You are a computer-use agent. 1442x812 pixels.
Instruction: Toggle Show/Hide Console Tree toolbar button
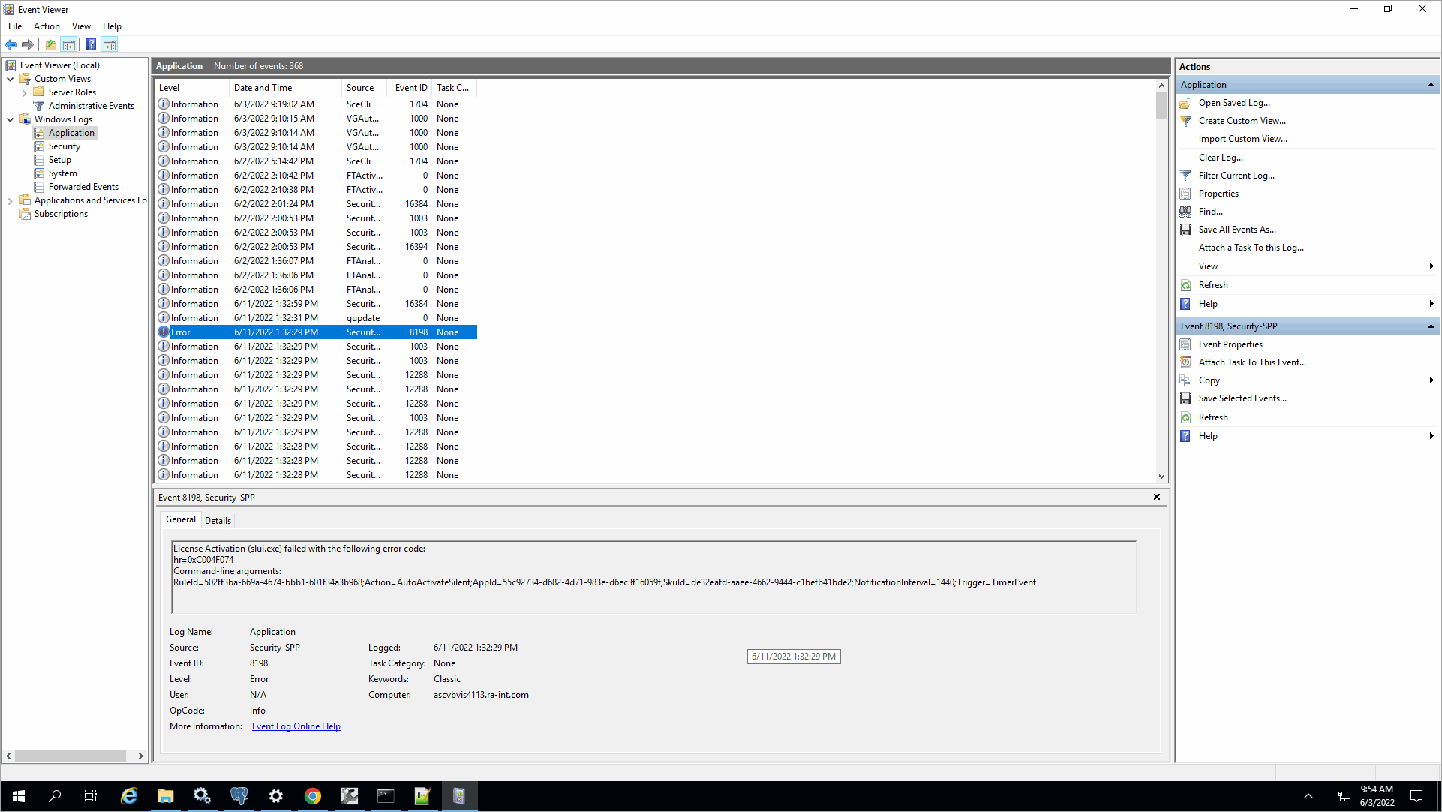click(69, 44)
